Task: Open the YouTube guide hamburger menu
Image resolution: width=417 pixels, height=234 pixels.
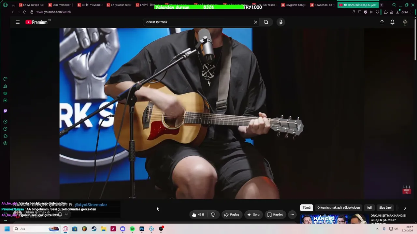Action: pyautogui.click(x=18, y=22)
